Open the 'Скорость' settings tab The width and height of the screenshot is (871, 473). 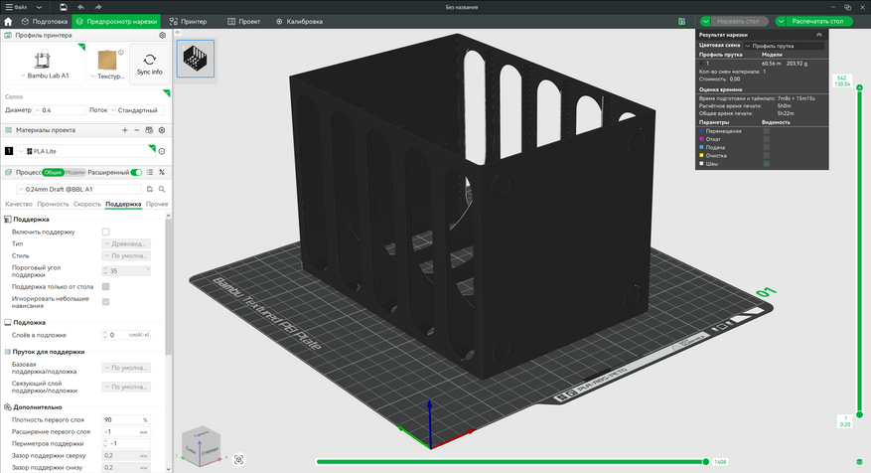point(87,204)
